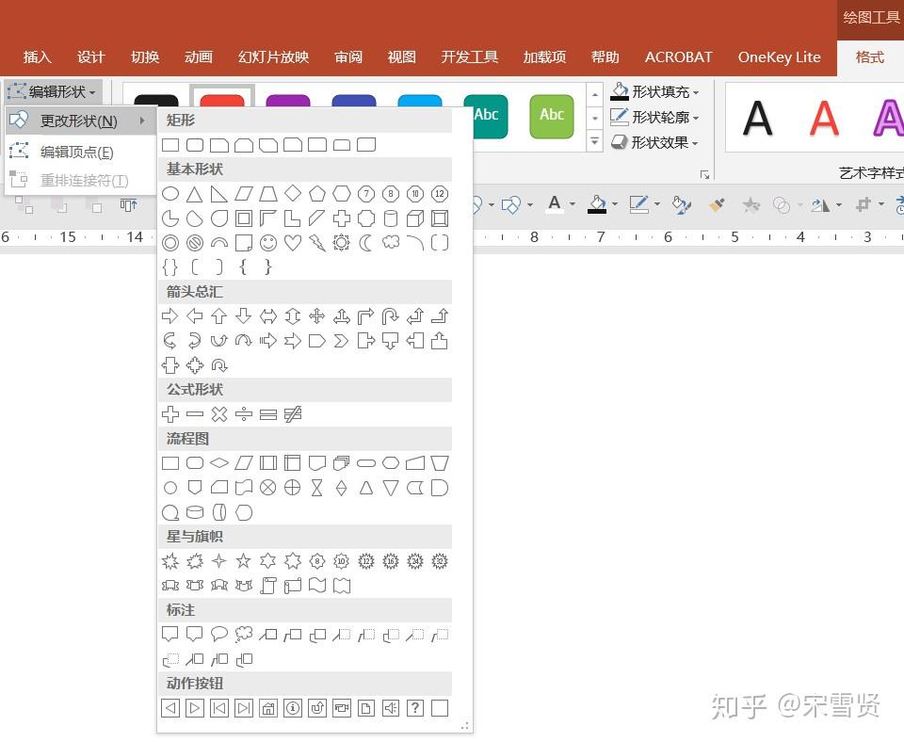
Task: Pick the chevron arrow shape
Action: click(x=341, y=341)
